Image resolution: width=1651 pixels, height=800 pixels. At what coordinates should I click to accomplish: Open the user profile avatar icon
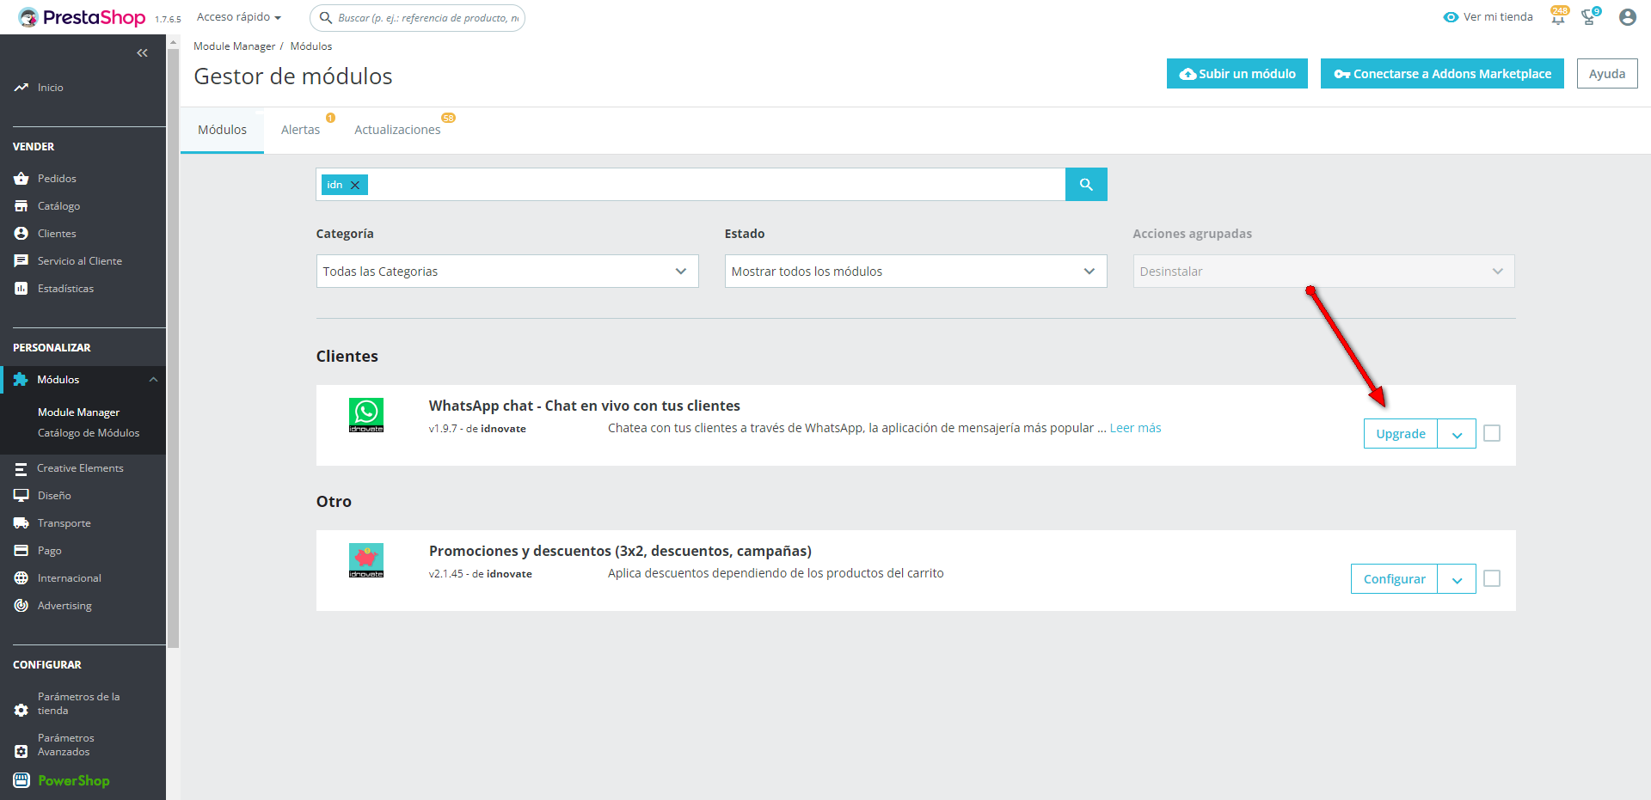click(1627, 17)
